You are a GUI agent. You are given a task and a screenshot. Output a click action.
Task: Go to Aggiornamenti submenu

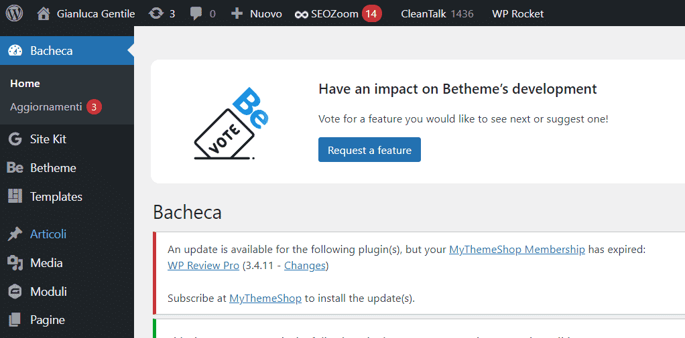[46, 107]
